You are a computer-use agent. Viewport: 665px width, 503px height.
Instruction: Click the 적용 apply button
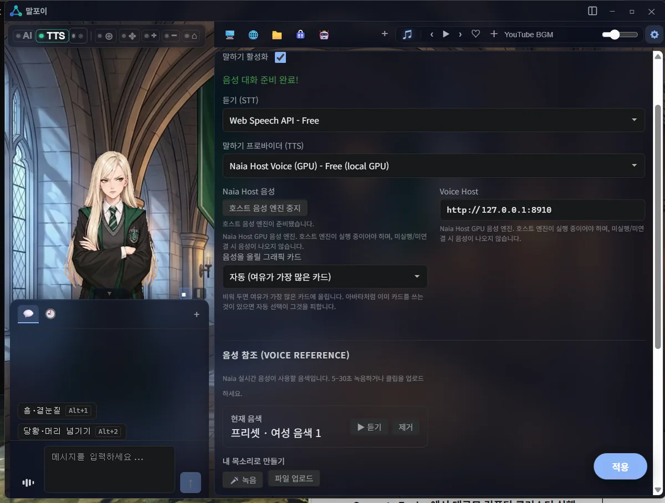[x=620, y=466]
